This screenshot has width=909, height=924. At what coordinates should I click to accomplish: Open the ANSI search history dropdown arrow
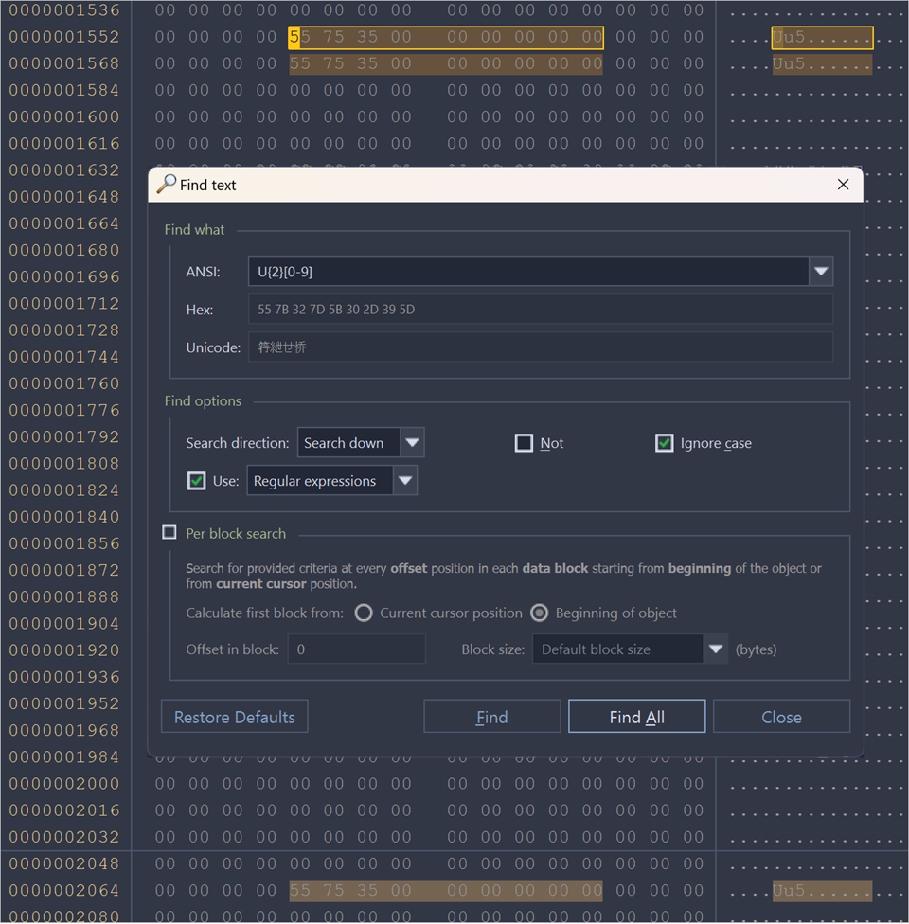point(821,272)
